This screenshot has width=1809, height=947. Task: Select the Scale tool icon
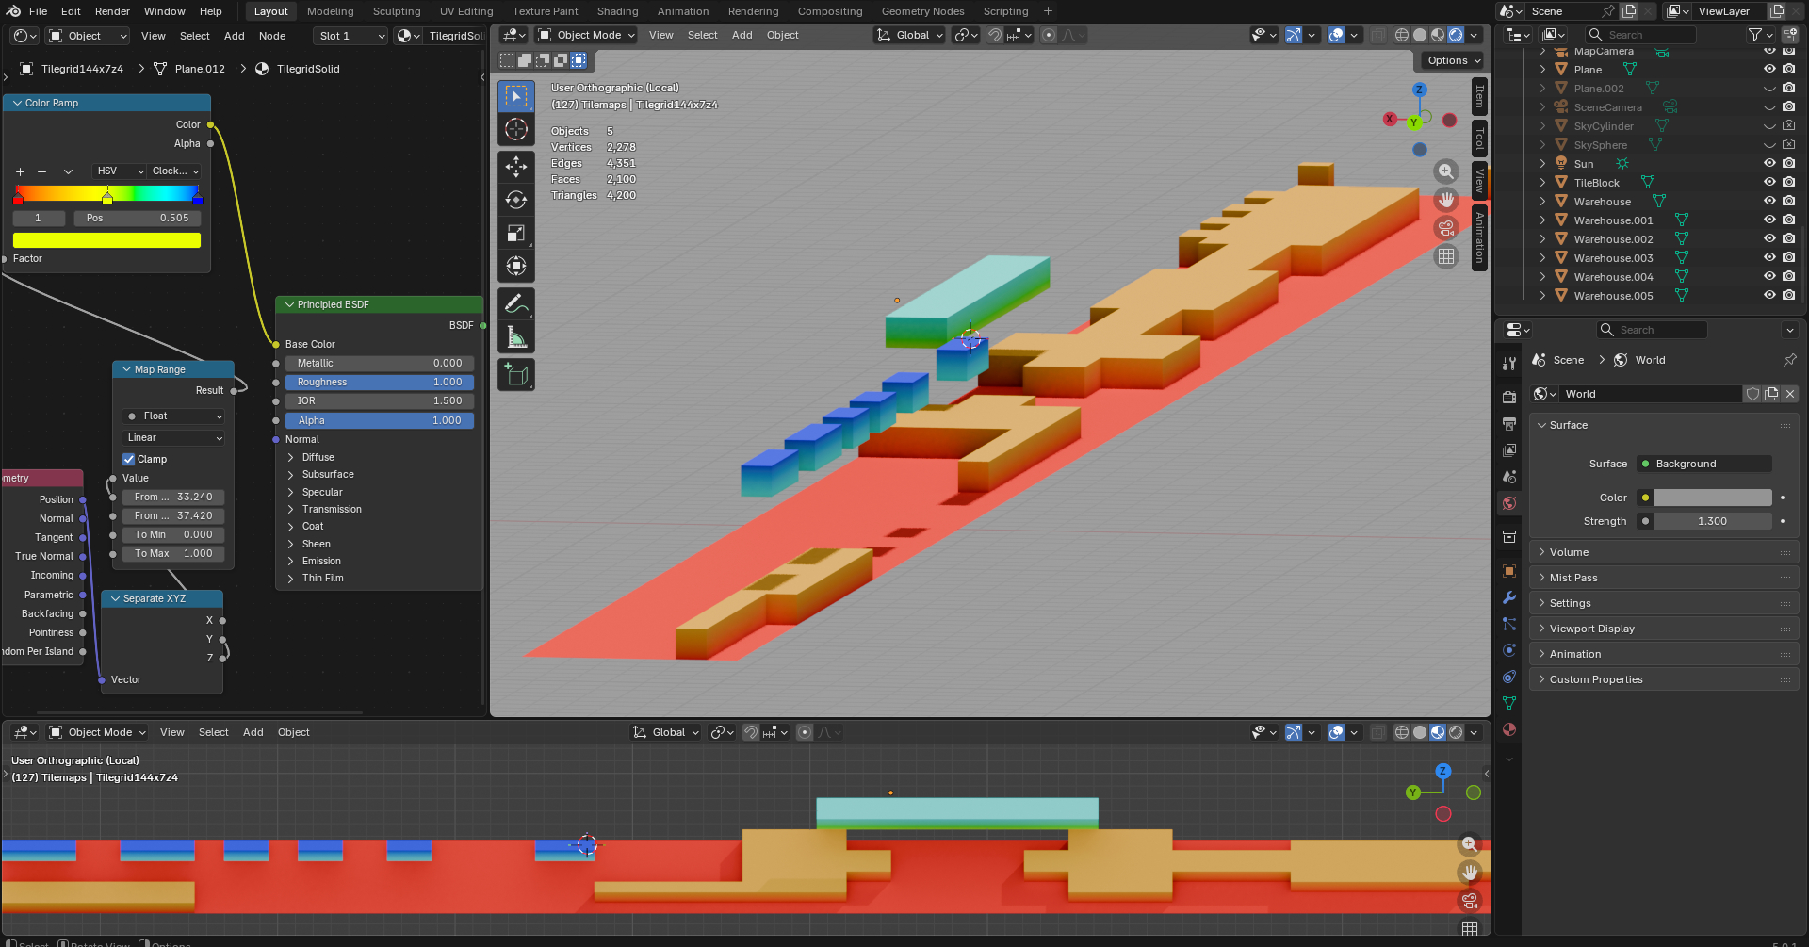(516, 233)
